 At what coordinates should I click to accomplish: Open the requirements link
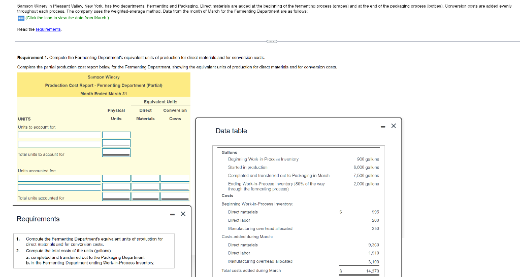(x=48, y=29)
